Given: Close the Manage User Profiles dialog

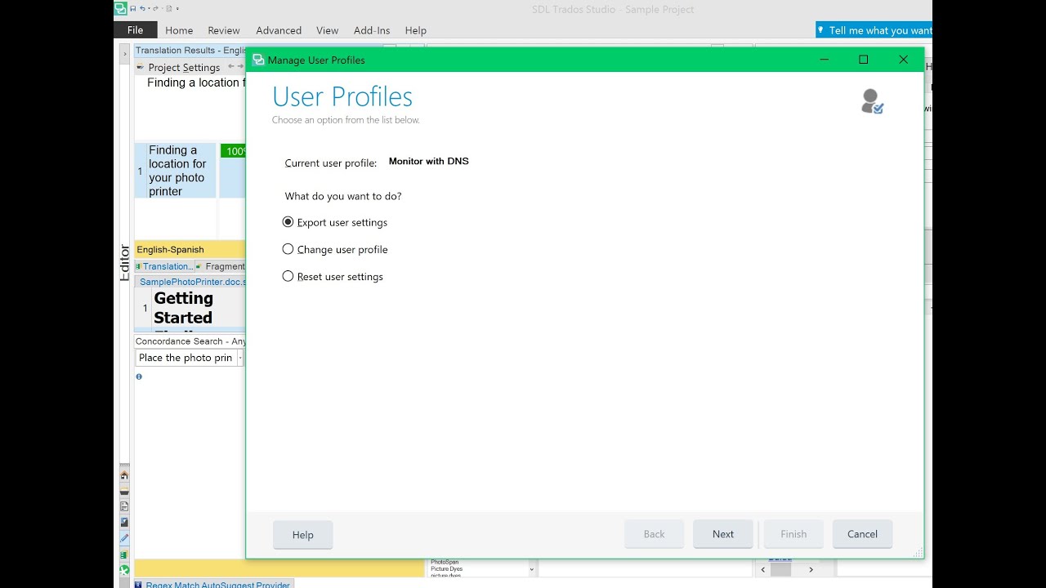Looking at the screenshot, I should coord(903,60).
